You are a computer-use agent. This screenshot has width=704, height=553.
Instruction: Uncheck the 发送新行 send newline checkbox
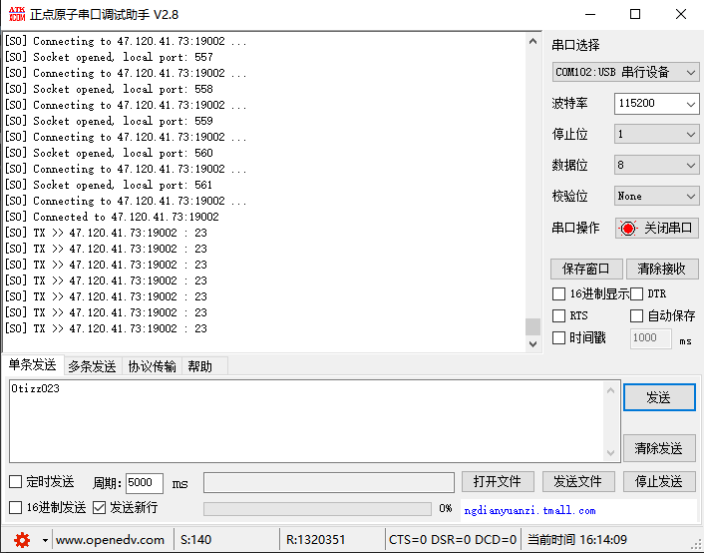[99, 508]
